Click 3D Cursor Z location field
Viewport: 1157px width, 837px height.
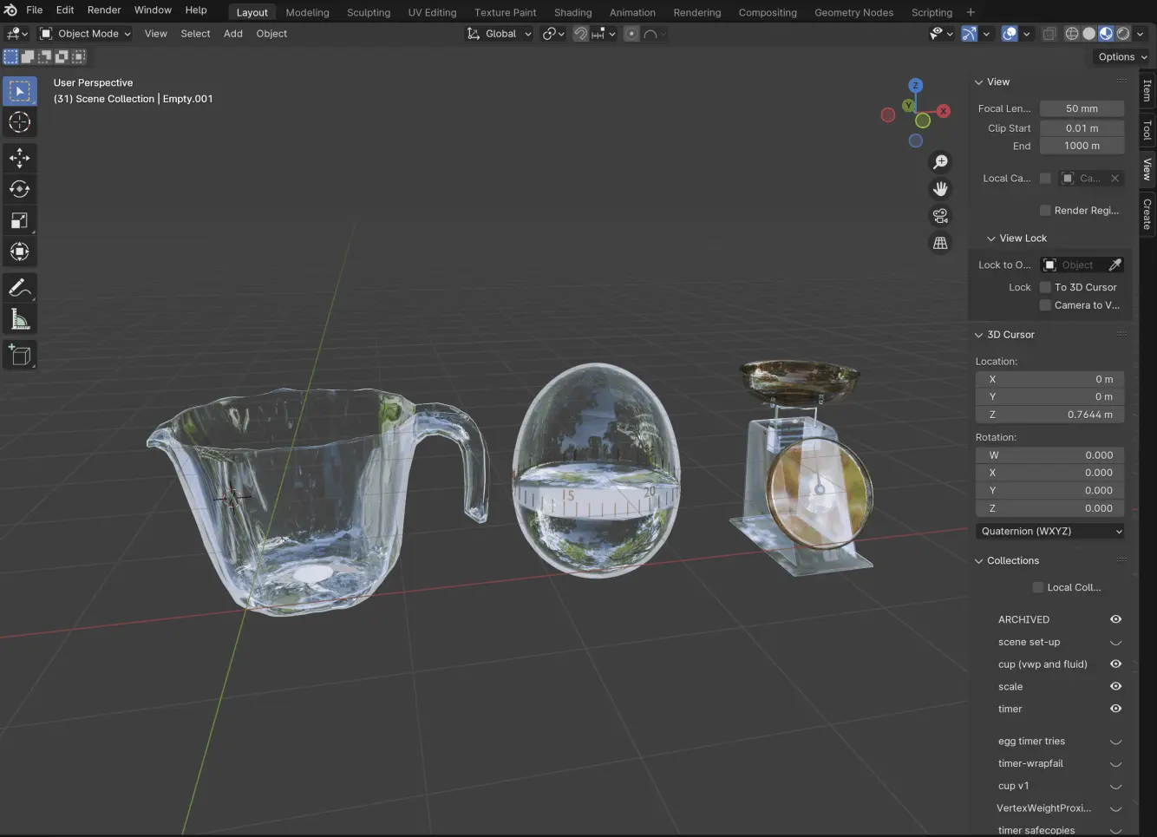[x=1050, y=415]
